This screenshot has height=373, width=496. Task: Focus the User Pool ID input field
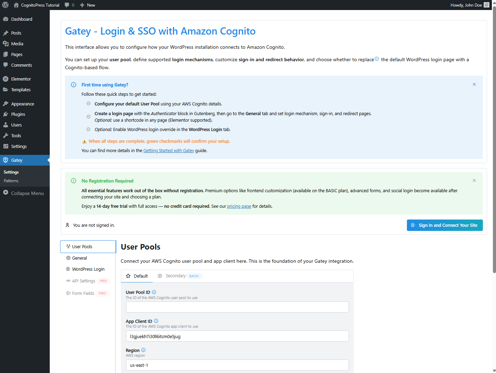coord(237,307)
